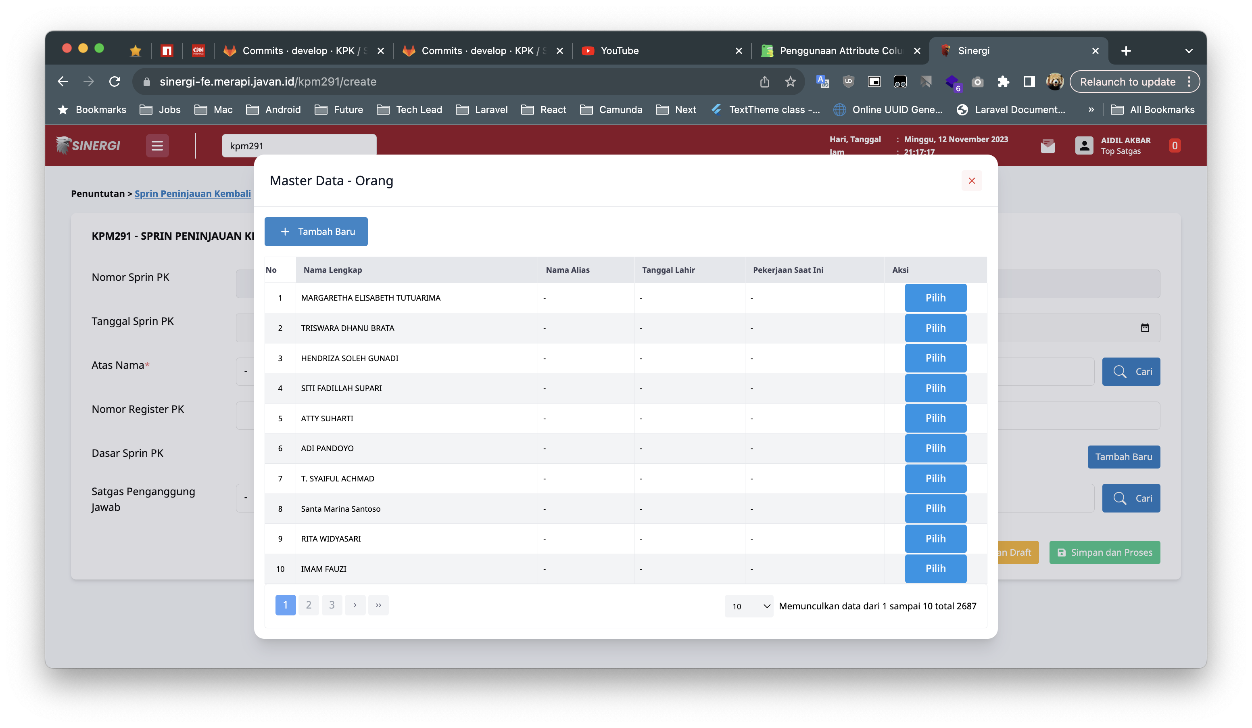Pilih the row for ADI PANDOYO
The height and width of the screenshot is (728, 1252).
pyautogui.click(x=935, y=448)
